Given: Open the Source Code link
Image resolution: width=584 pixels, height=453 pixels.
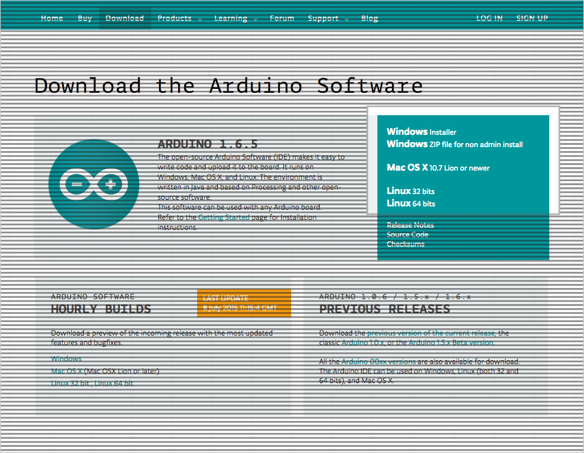Looking at the screenshot, I should click(x=408, y=235).
